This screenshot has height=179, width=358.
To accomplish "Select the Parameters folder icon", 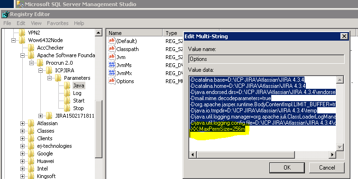I will 58,78.
